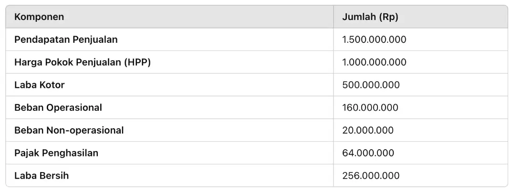Select the Pendapatan Penjualan cell

(169, 39)
